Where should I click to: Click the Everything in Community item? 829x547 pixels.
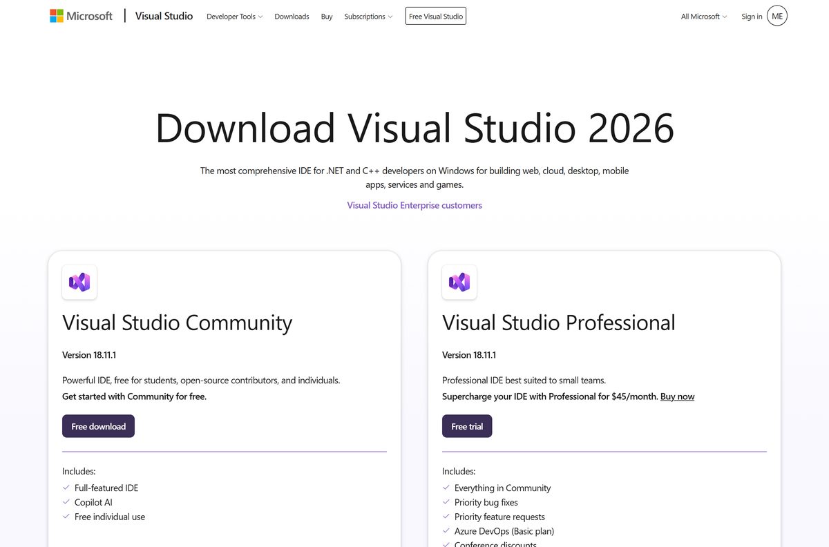(502, 488)
